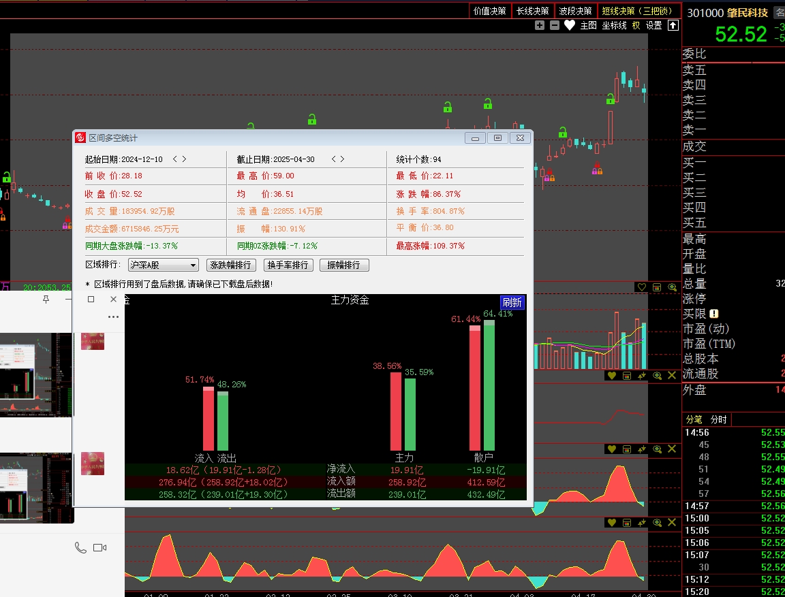Start video call with camera icon
The image size is (785, 597).
[100, 547]
